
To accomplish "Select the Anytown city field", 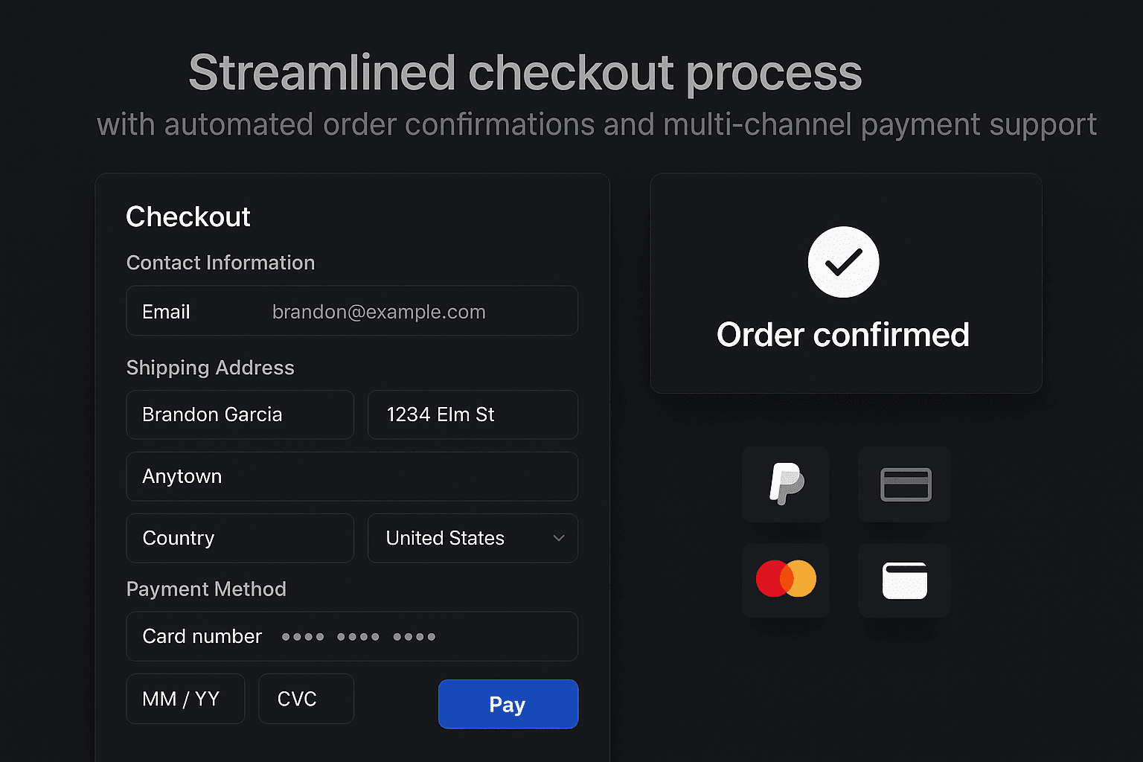I will click(x=352, y=476).
